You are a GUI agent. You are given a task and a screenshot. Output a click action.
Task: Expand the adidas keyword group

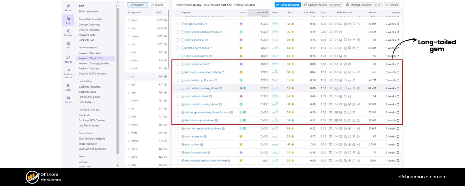click(129, 60)
